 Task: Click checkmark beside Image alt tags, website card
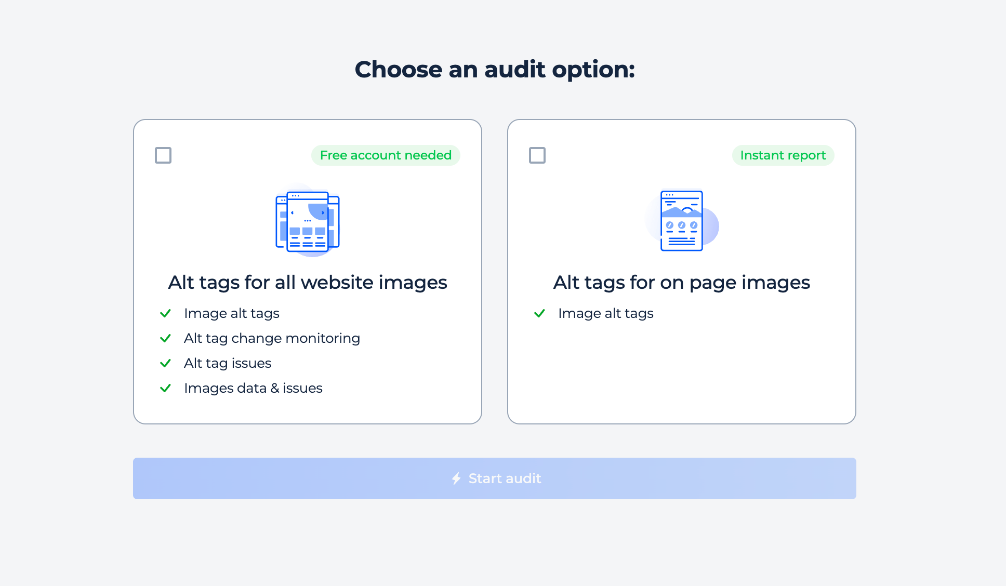165,313
